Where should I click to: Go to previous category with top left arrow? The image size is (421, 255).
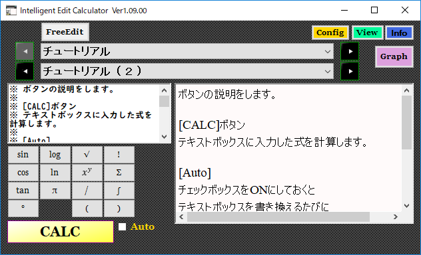coord(25,51)
